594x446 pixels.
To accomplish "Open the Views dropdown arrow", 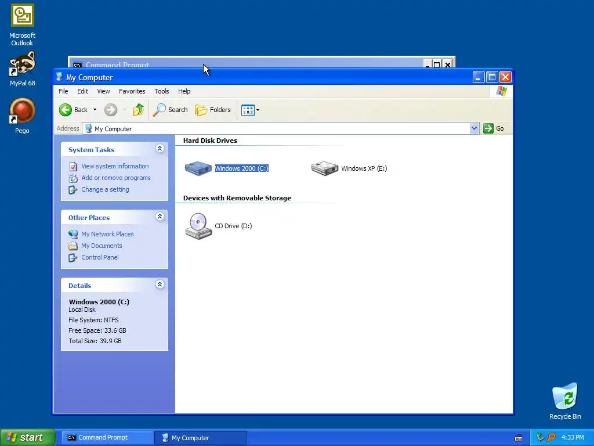I will click(x=258, y=110).
